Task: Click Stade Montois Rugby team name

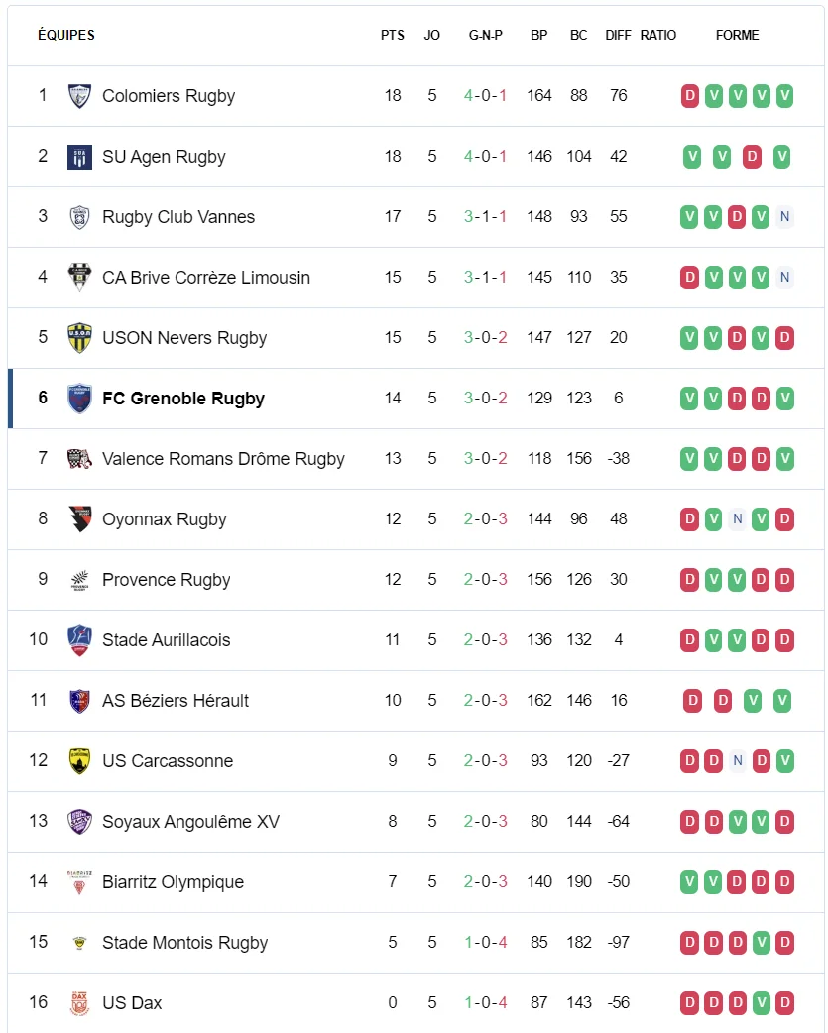Action: 184,943
